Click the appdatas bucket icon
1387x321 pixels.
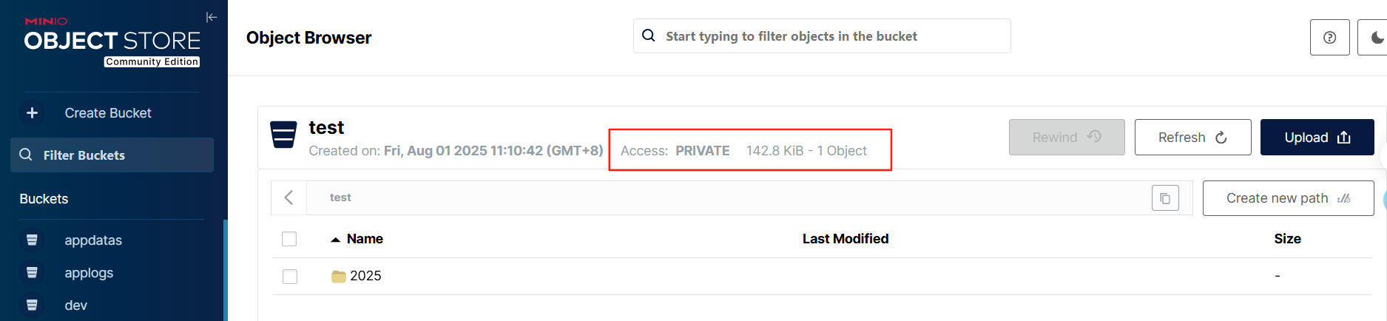pos(32,240)
